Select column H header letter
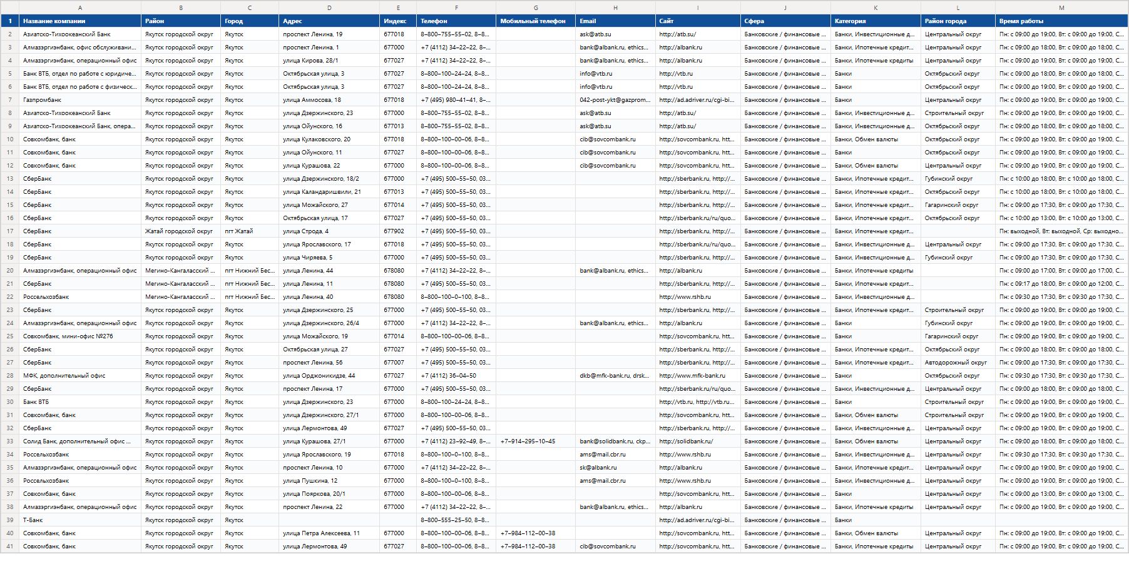Viewport: 1129px width, 564px height. (615, 8)
